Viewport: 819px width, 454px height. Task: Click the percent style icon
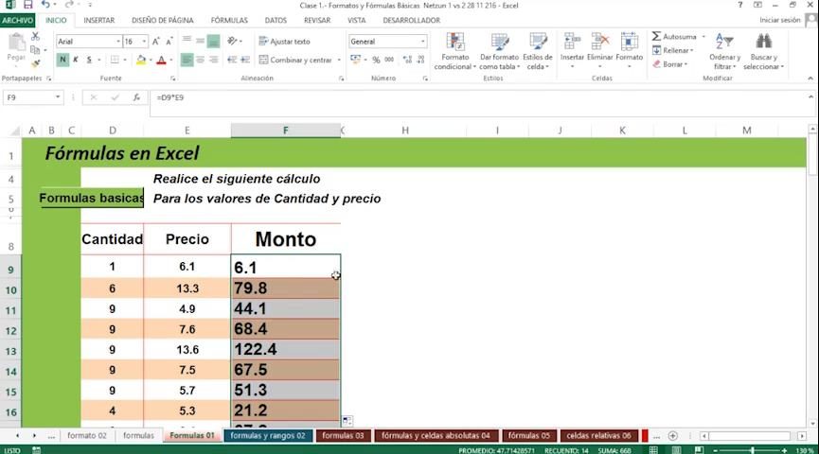click(376, 60)
